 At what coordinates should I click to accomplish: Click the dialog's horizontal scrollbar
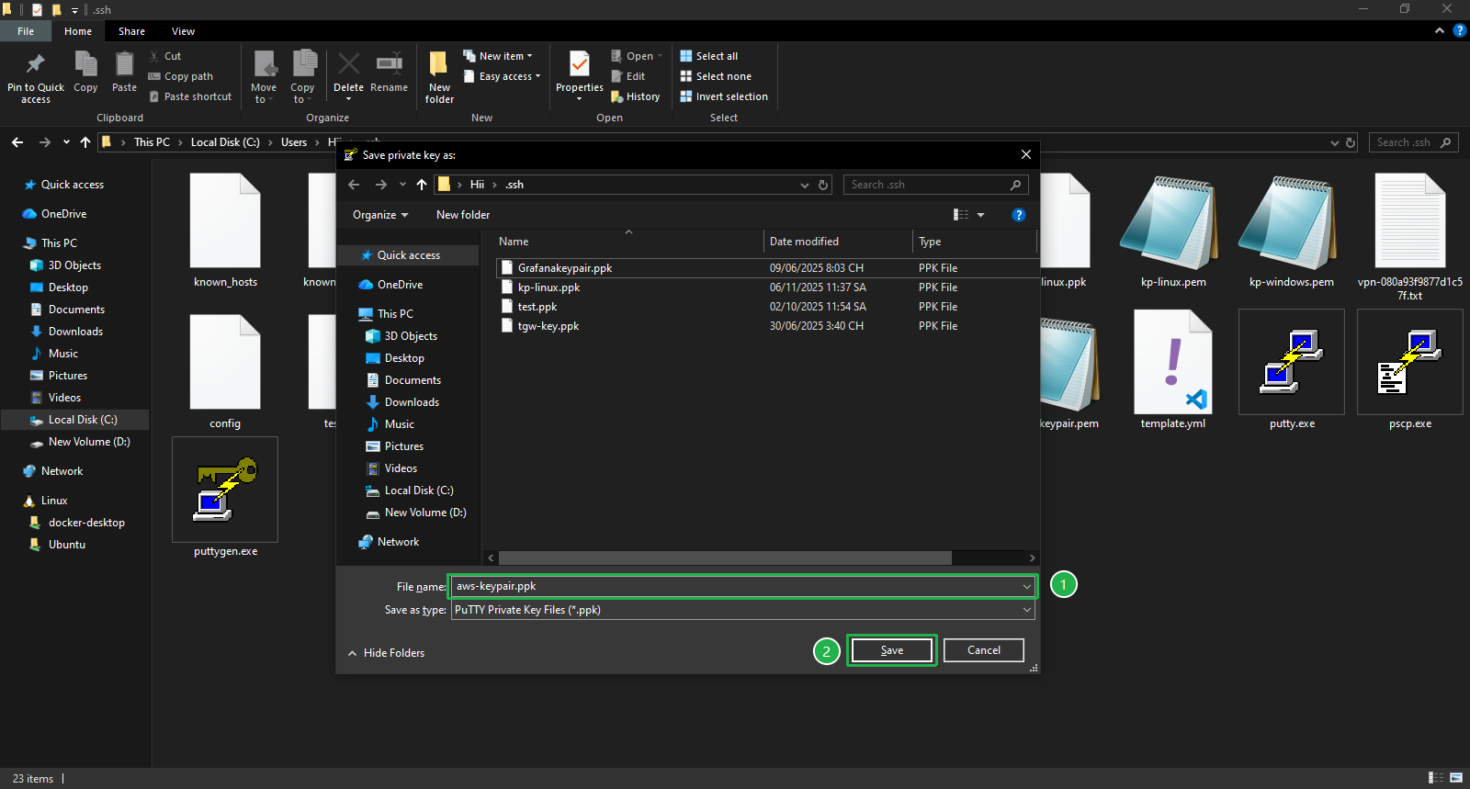tap(725, 558)
